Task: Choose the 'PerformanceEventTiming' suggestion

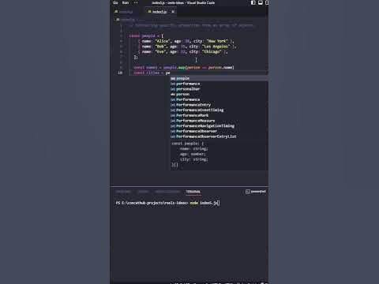Action: 219,110
